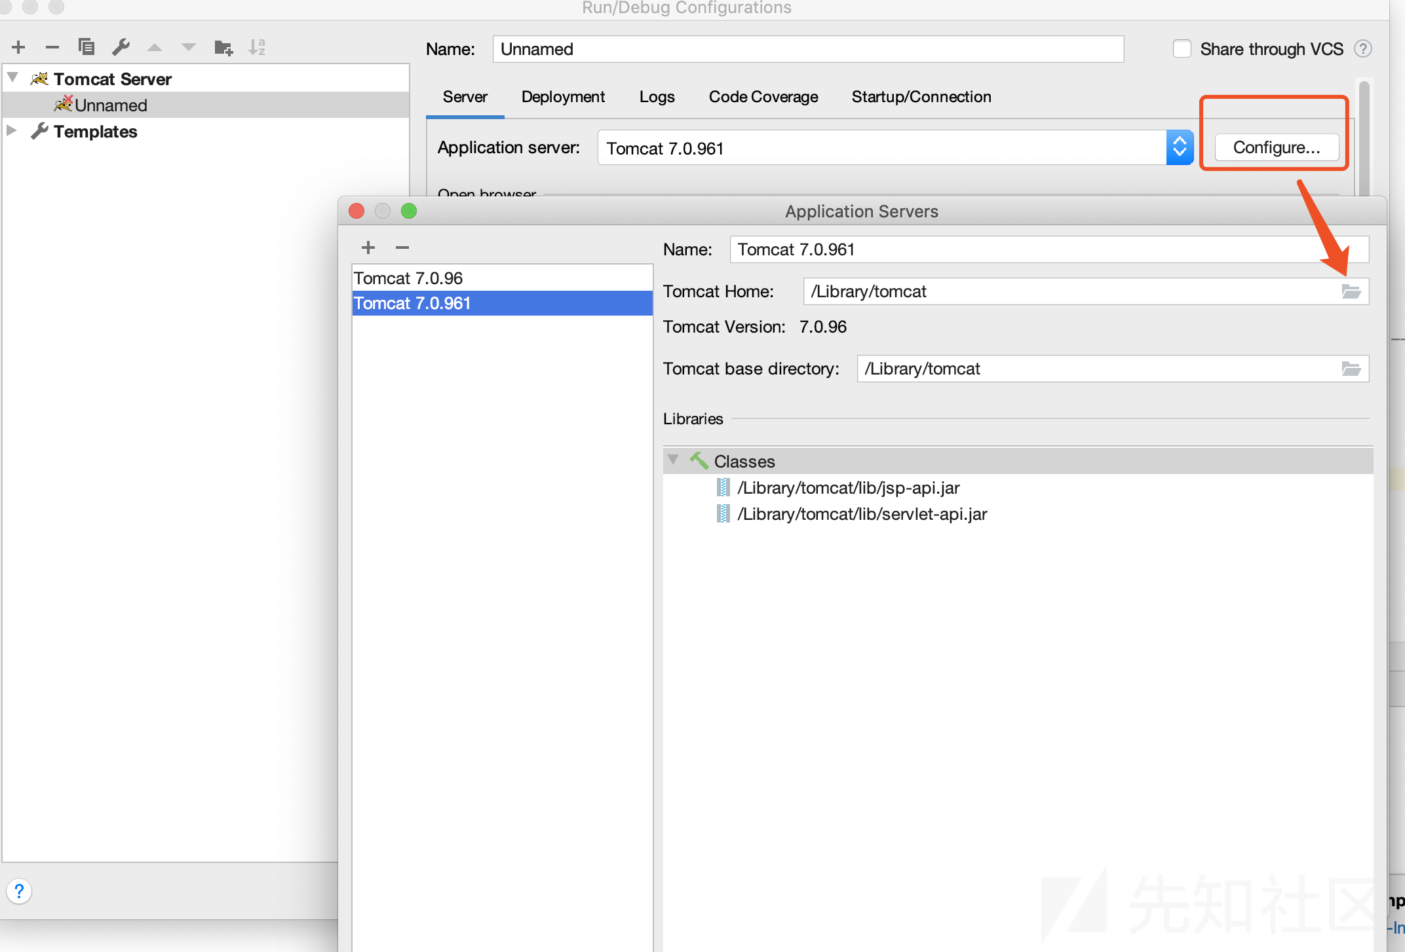The height and width of the screenshot is (952, 1405).
Task: Switch to the Server tab
Action: pos(465,97)
